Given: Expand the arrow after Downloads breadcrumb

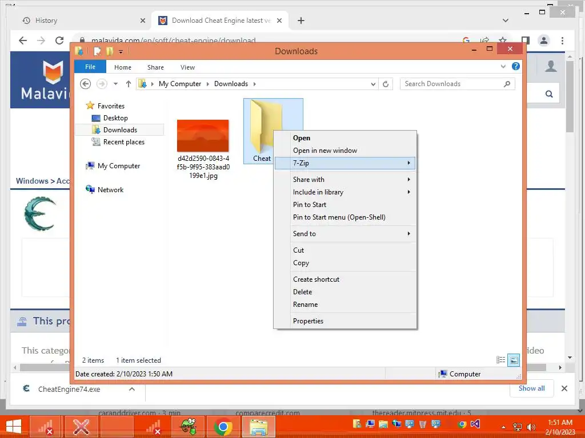Looking at the screenshot, I should coord(255,84).
